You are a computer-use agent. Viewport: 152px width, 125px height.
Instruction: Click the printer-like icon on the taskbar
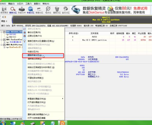click(23, 123)
